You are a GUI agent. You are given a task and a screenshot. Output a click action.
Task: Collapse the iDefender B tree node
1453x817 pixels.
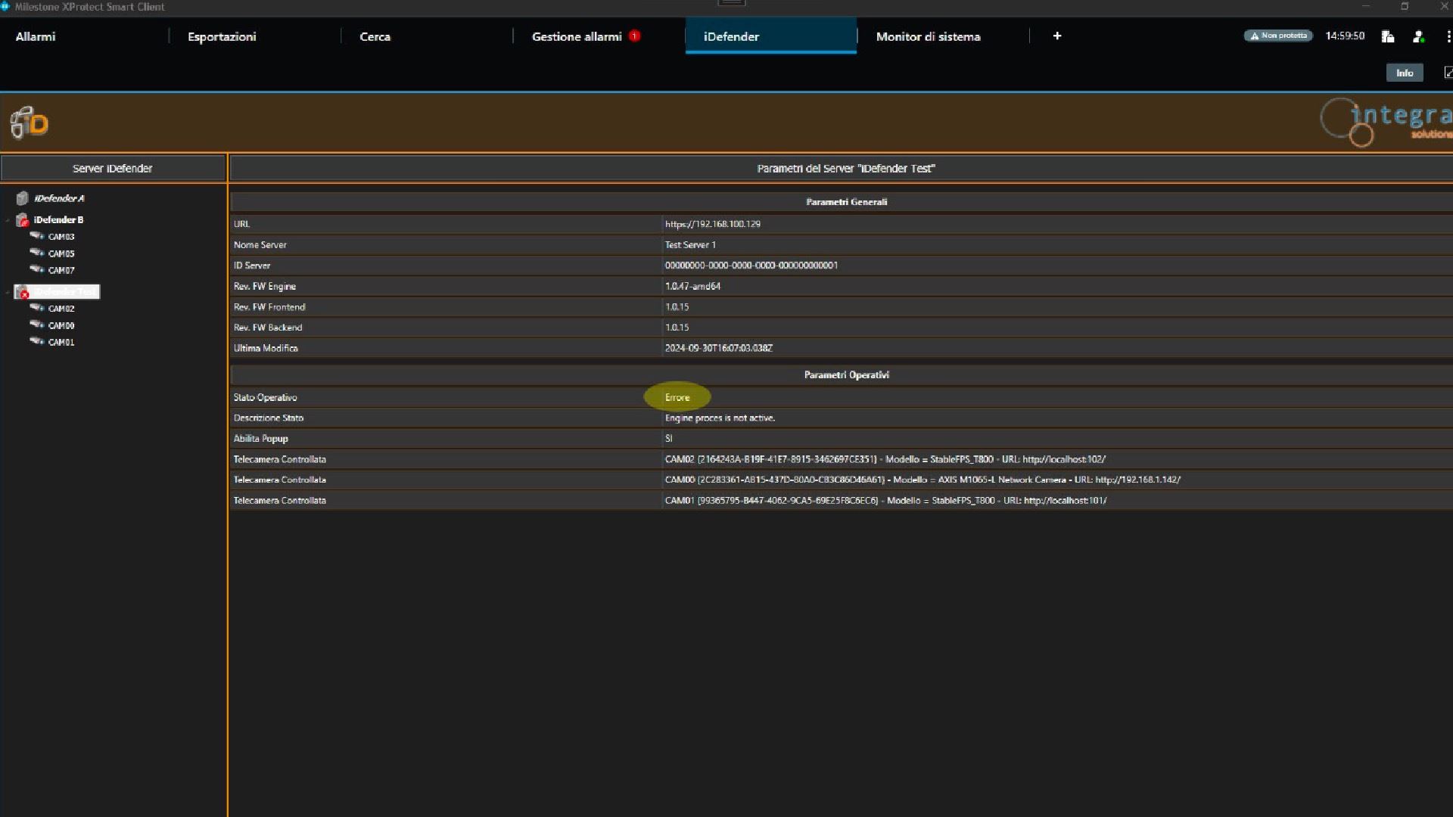coord(8,220)
